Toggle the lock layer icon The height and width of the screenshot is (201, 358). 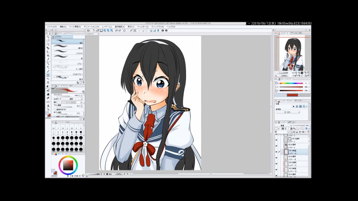point(291,129)
